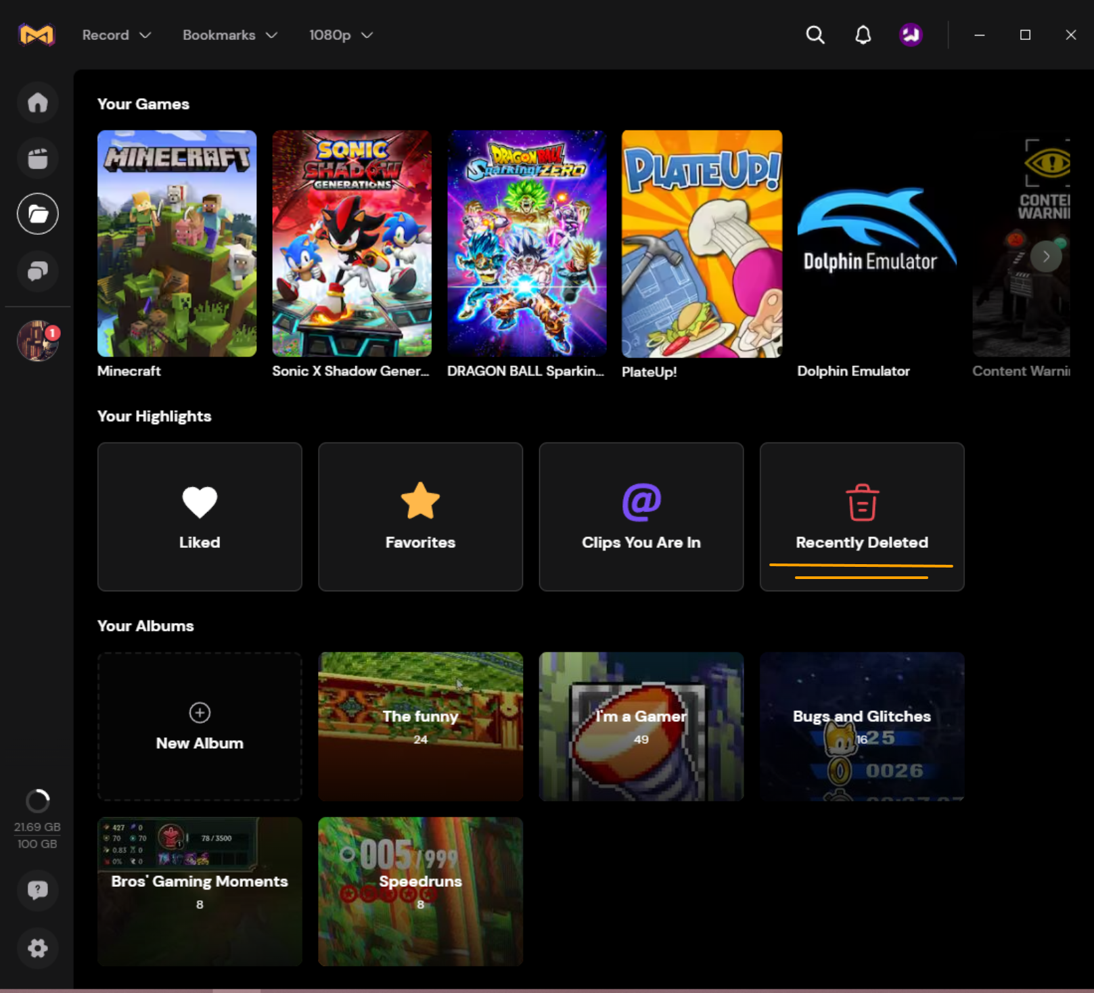The width and height of the screenshot is (1094, 993).
Task: Open the Speedruns album
Action: click(x=420, y=892)
